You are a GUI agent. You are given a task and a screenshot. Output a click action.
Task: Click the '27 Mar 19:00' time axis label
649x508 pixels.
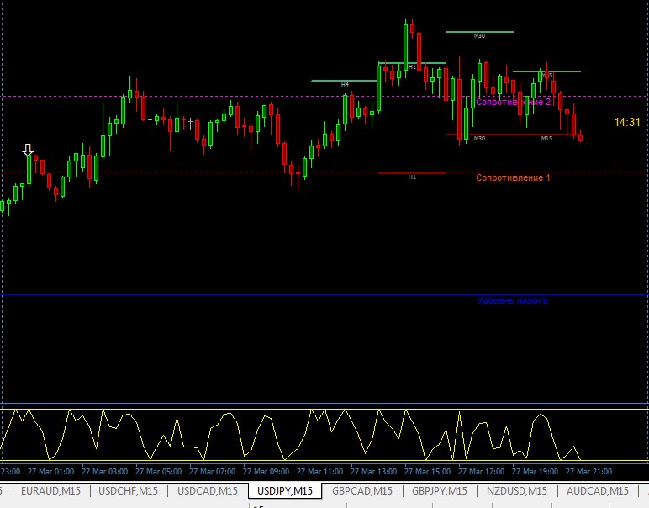point(536,472)
